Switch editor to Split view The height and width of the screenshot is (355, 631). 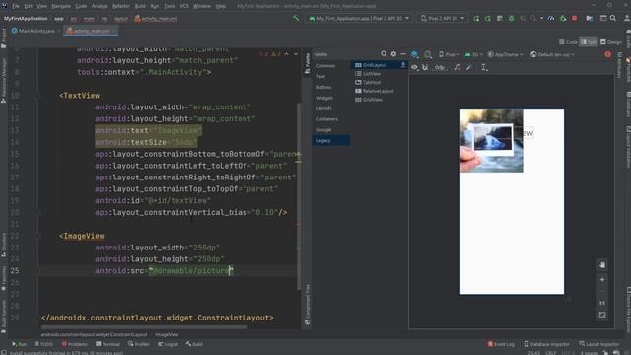pyautogui.click(x=589, y=41)
